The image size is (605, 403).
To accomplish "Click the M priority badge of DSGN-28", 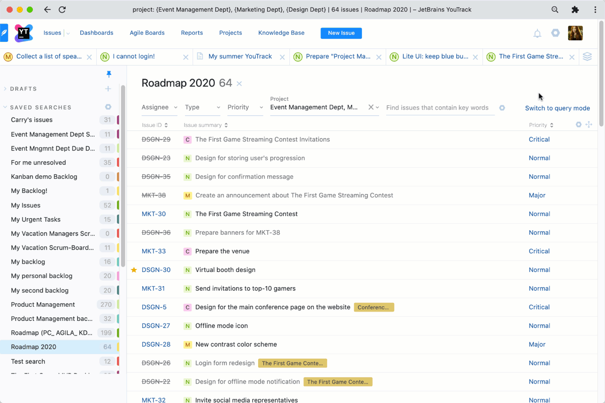I will (x=188, y=345).
